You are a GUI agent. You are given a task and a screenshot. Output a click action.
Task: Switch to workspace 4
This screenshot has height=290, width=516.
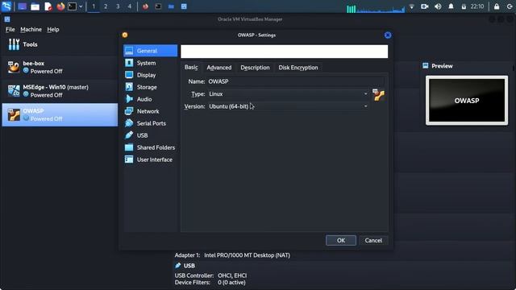pyautogui.click(x=129, y=6)
